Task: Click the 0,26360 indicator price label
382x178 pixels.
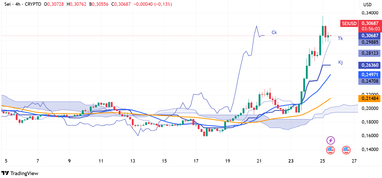Action: coord(370,65)
